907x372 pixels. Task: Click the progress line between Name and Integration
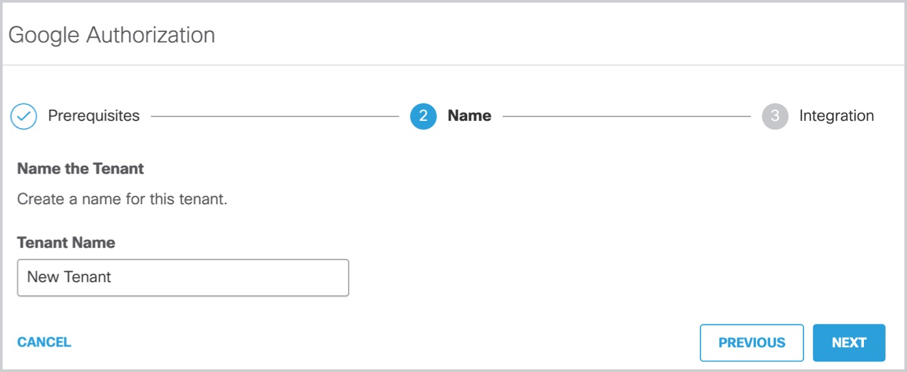coord(627,117)
